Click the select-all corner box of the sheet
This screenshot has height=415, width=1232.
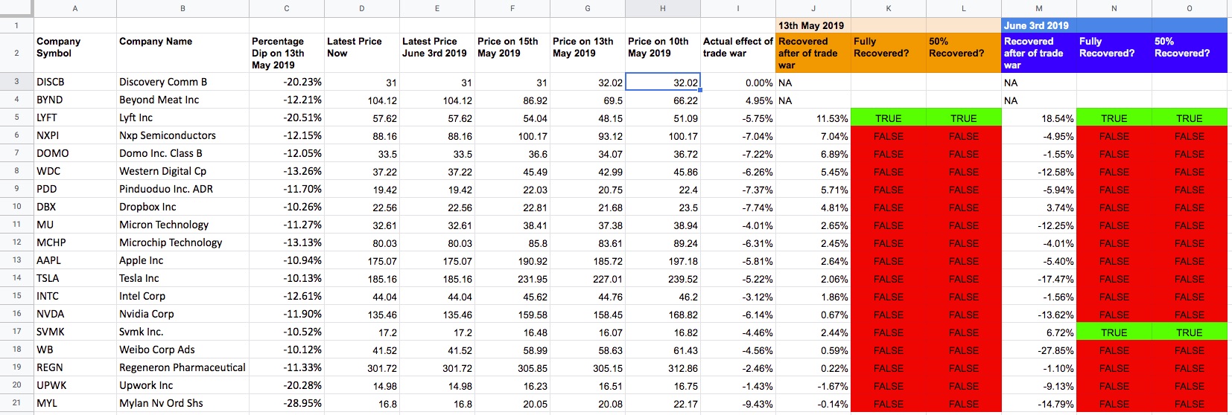click(16, 8)
